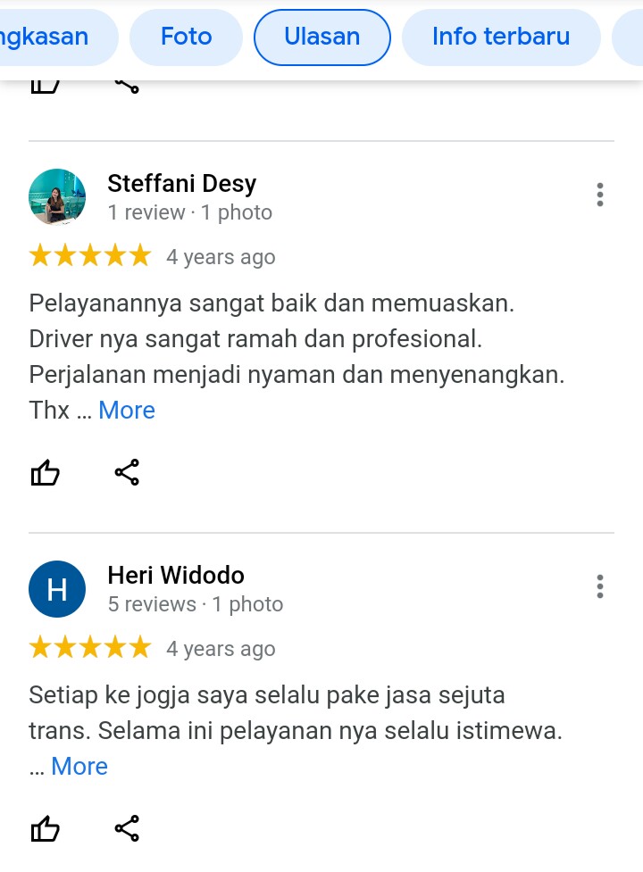Viewport: 643px width, 872px height.
Task: Open Heri Widodo's profile name link
Action: coord(176,575)
